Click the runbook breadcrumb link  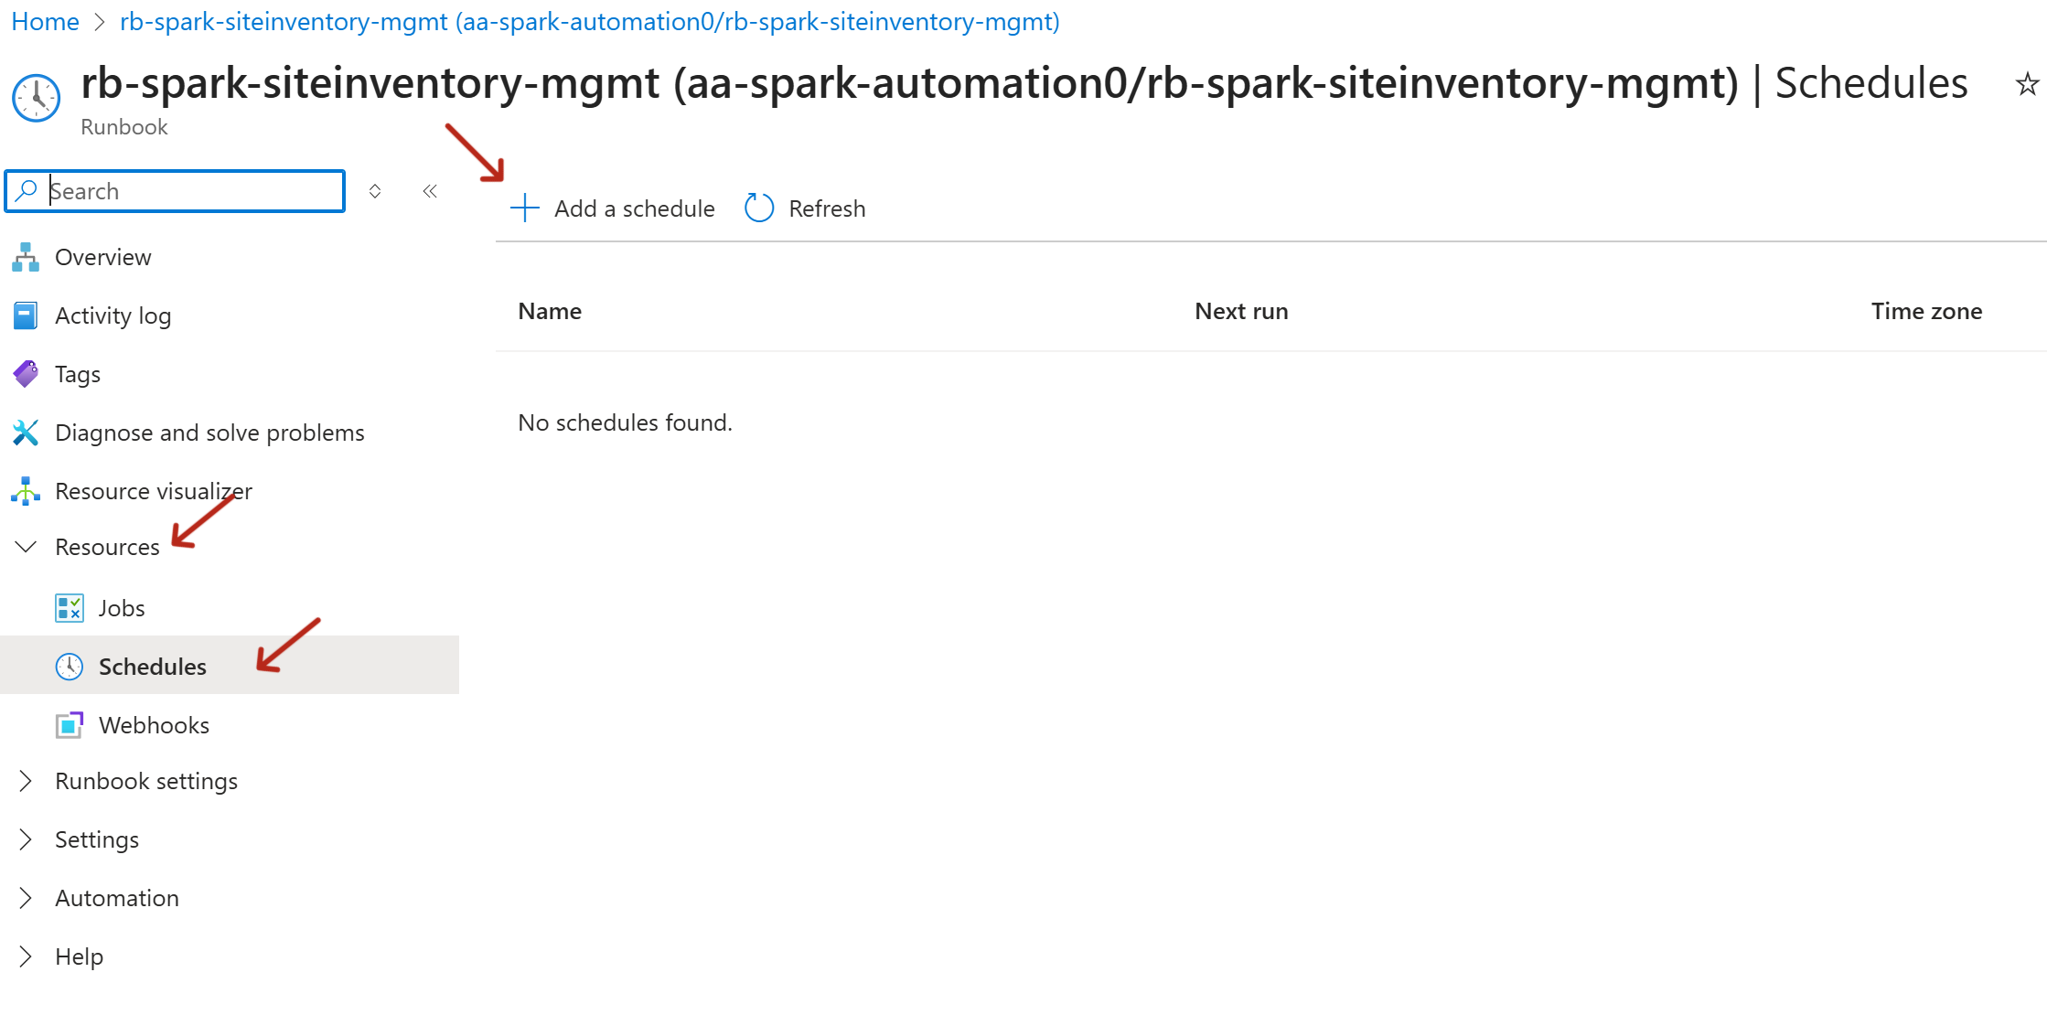point(589,21)
